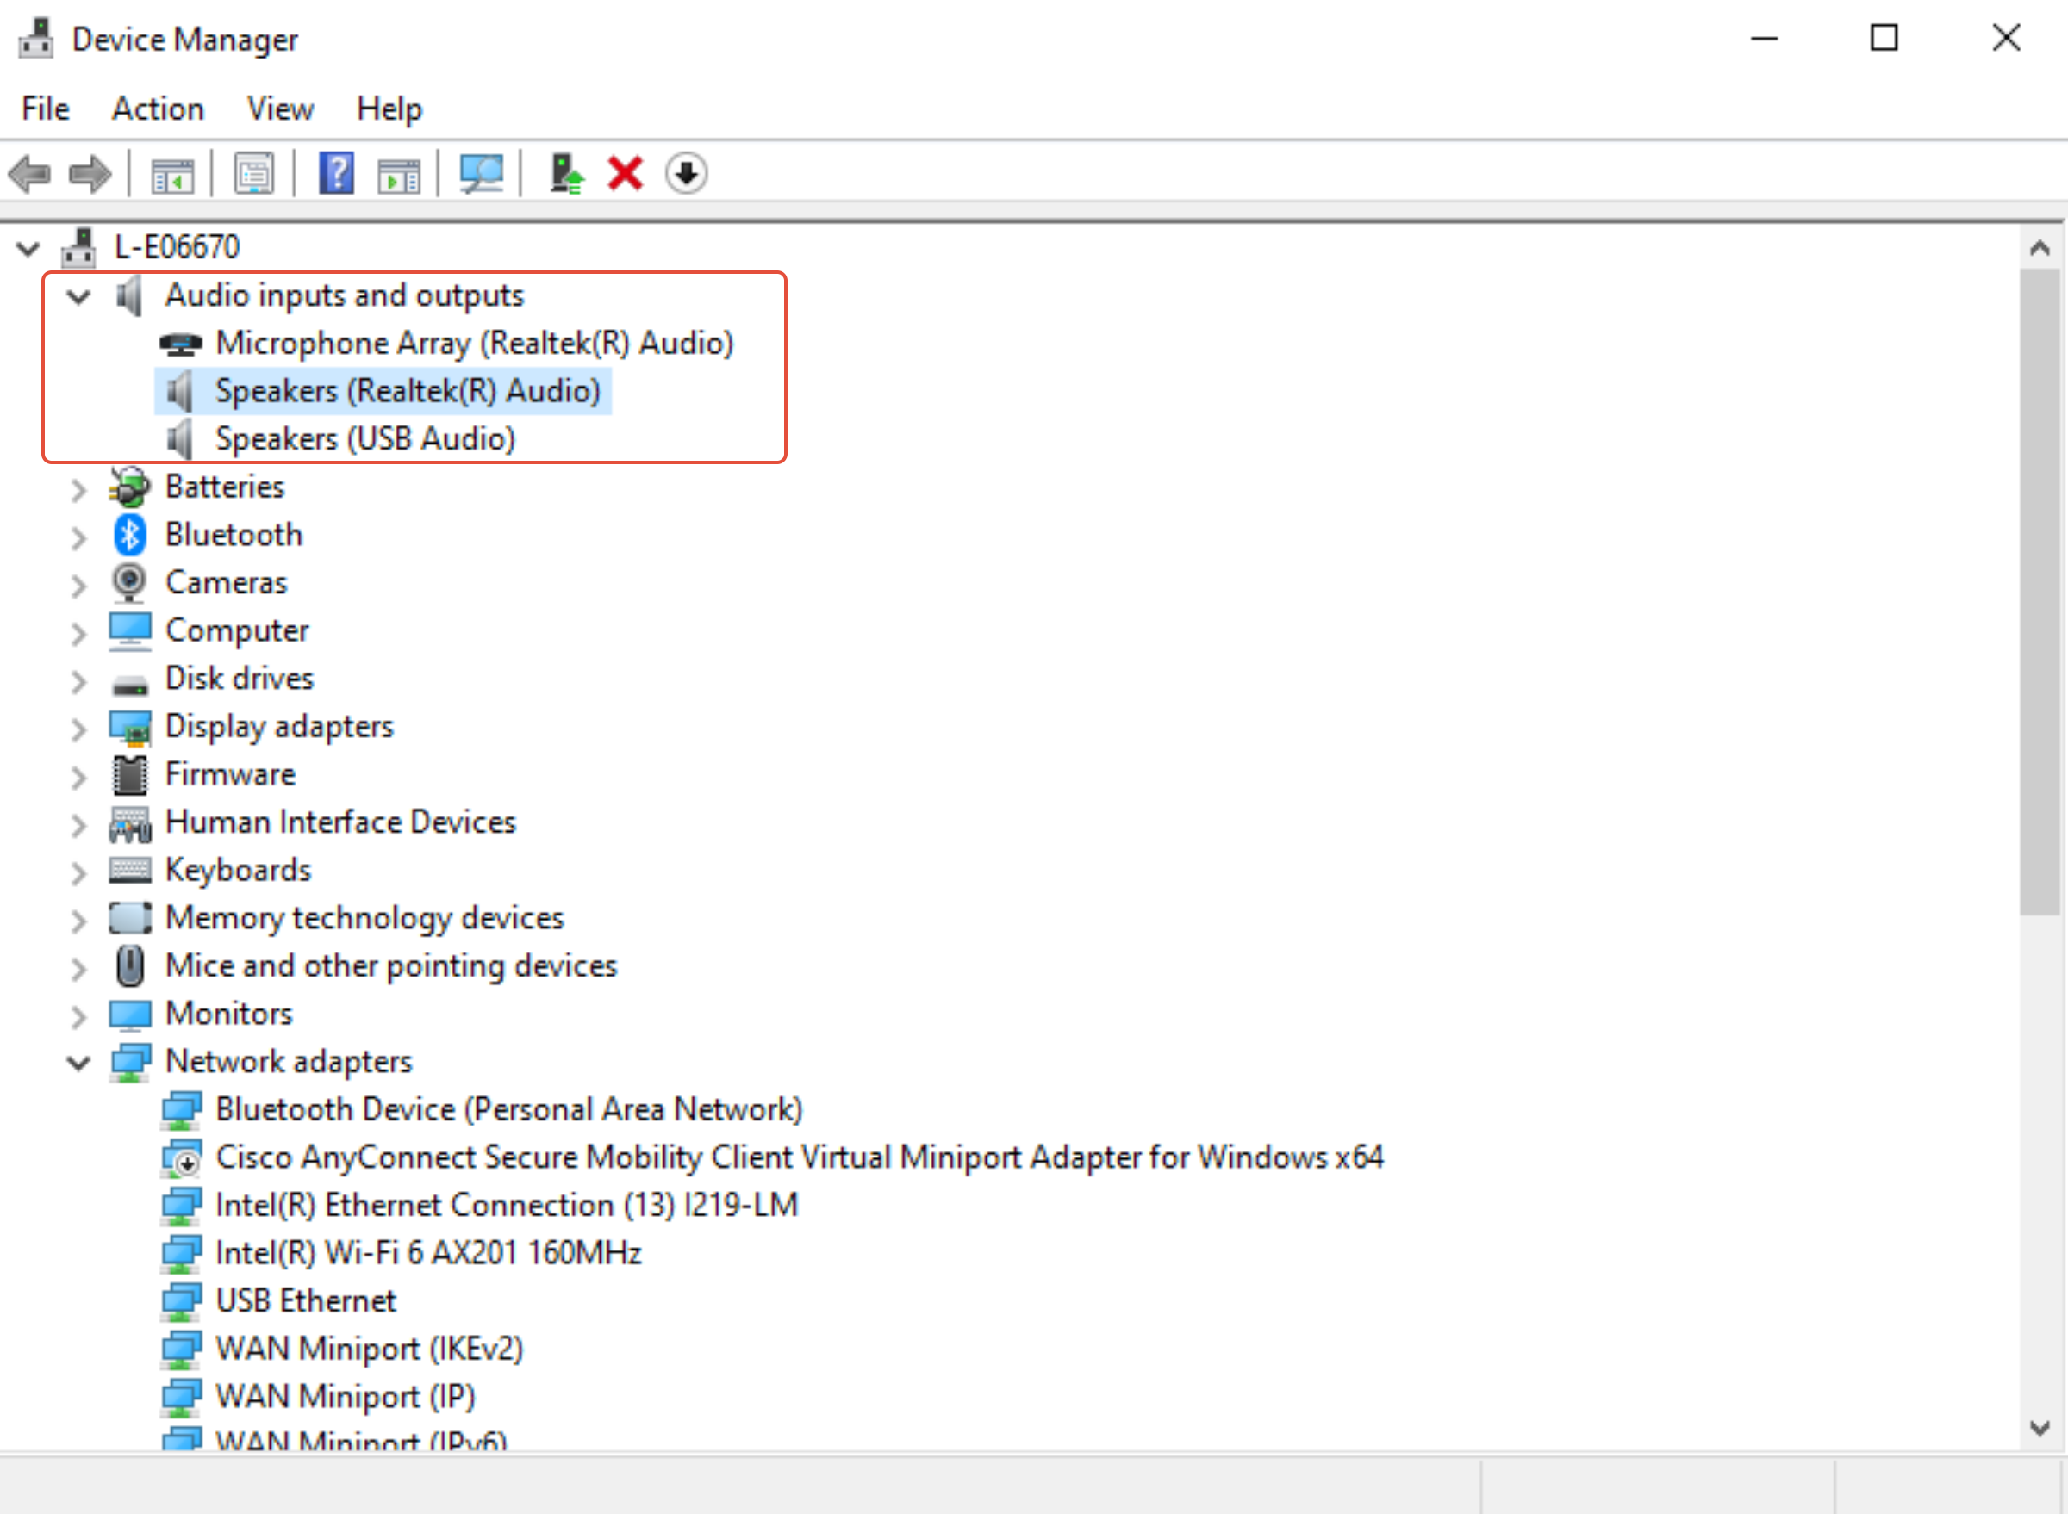This screenshot has width=2068, height=1514.
Task: Click the Back arrow toolbar icon
Action: pos(29,173)
